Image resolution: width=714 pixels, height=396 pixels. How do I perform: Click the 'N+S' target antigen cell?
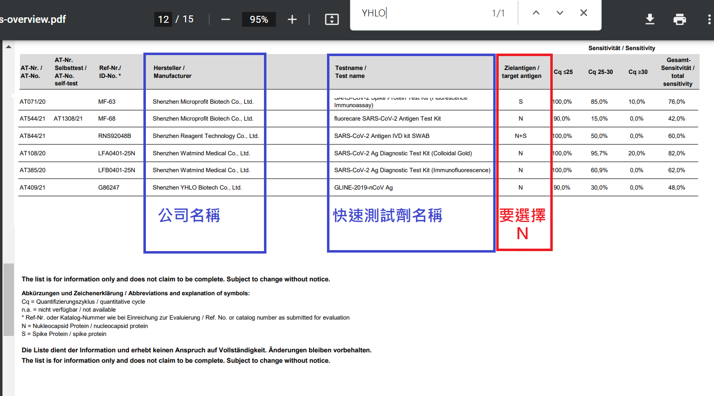coord(520,136)
